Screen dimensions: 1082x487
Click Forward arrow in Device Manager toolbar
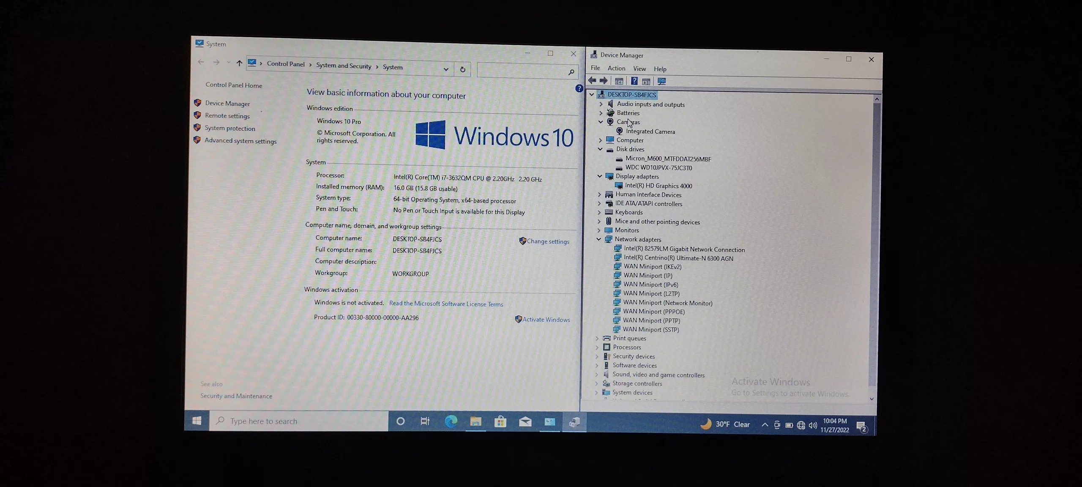pyautogui.click(x=604, y=81)
